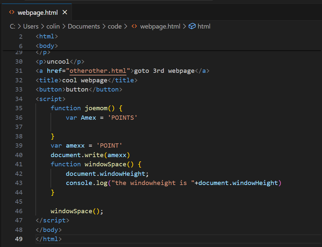322x247 pixels.
Task: Click the HTML file icon on the tab
Action: (11, 12)
